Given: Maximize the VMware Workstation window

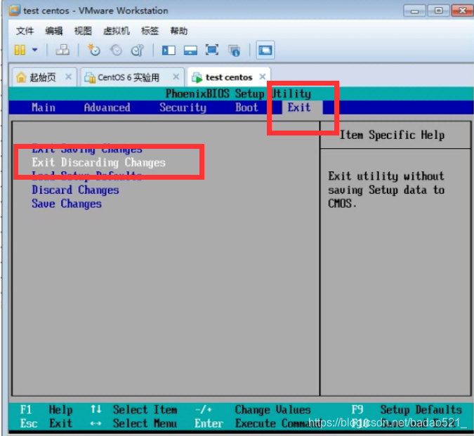Looking at the screenshot, I should (438, 11).
